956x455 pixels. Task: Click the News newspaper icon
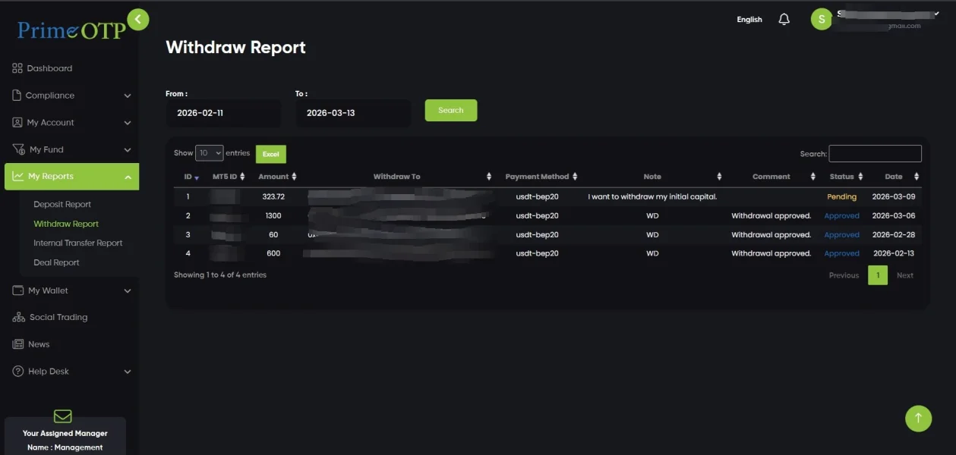tap(18, 344)
